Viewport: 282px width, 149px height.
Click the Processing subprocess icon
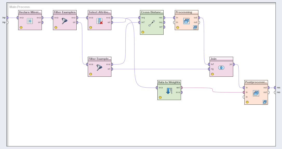pyautogui.click(x=186, y=21)
